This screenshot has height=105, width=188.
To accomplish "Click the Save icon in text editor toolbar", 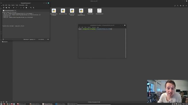I will pyautogui.click(x=9, y=8).
